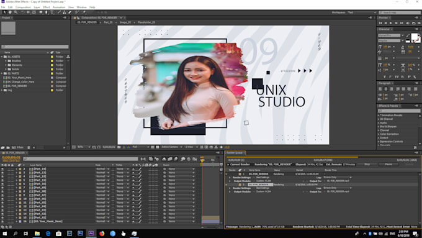Click Custom H.264 output module of item 1
Screen dimensions: 422x238
[264, 181]
